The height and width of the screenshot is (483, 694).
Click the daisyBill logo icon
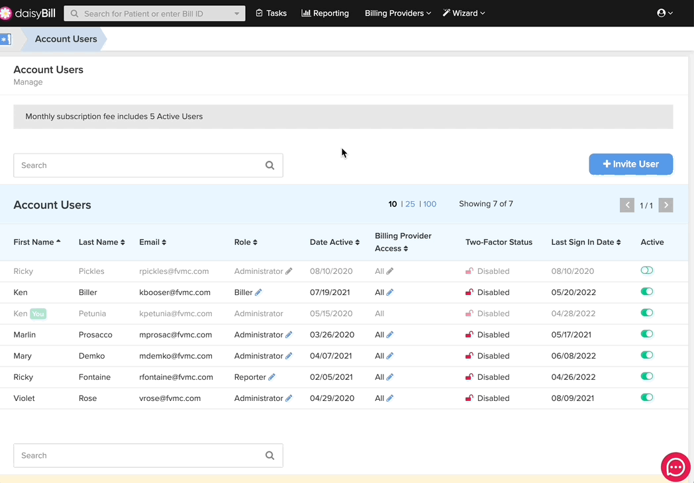coord(5,13)
